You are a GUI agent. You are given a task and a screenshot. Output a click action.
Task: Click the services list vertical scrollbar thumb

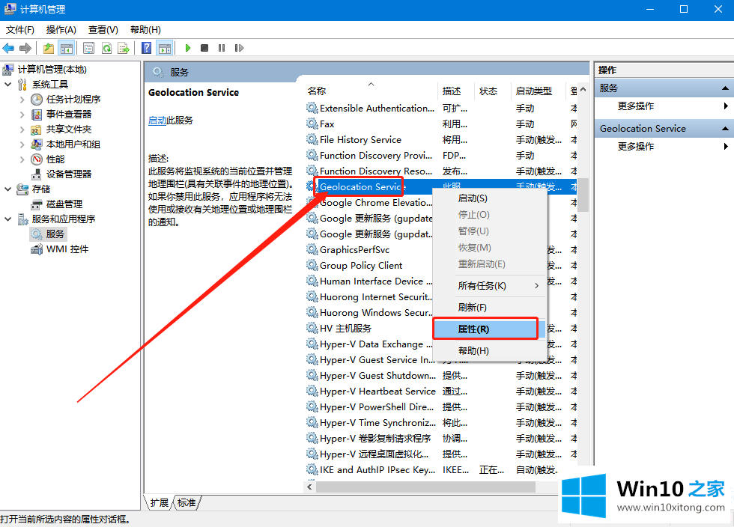(583, 195)
